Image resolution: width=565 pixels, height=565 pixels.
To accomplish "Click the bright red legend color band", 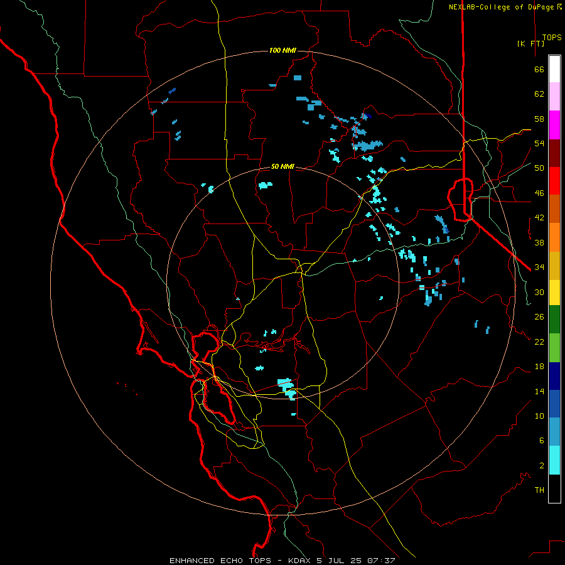I will [x=554, y=181].
